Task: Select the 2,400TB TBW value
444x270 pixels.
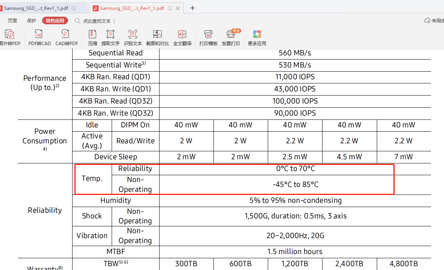Action: tap(349, 264)
